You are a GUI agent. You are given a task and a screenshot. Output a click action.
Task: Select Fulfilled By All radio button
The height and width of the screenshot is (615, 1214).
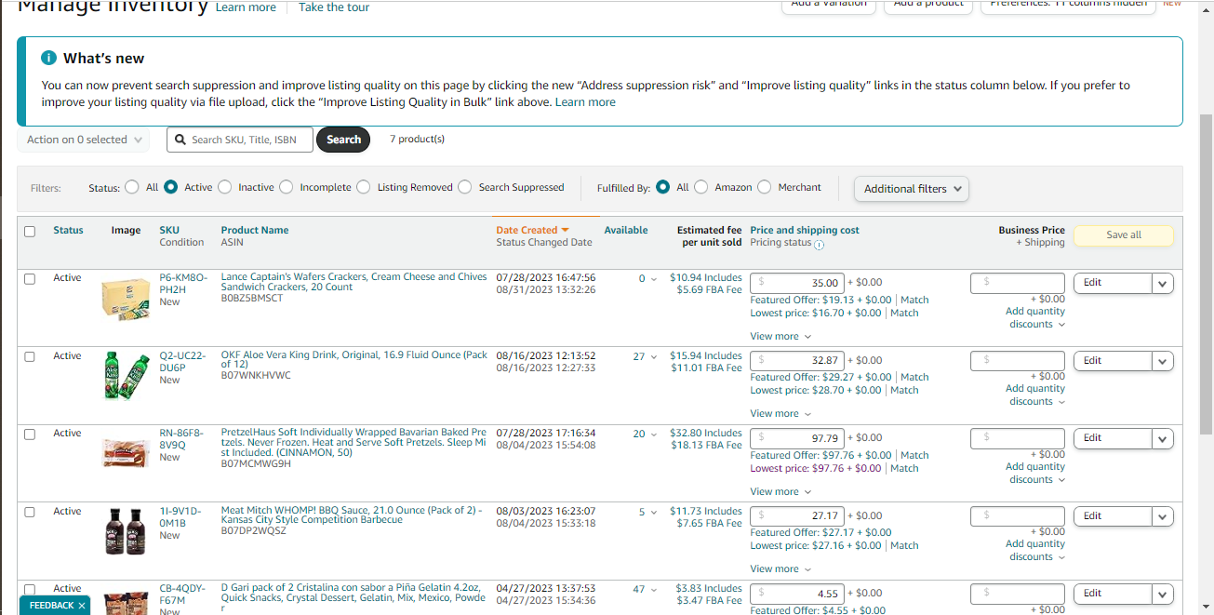coord(662,187)
